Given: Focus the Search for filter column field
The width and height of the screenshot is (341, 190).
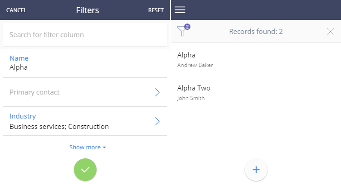Looking at the screenshot, I should (x=85, y=34).
